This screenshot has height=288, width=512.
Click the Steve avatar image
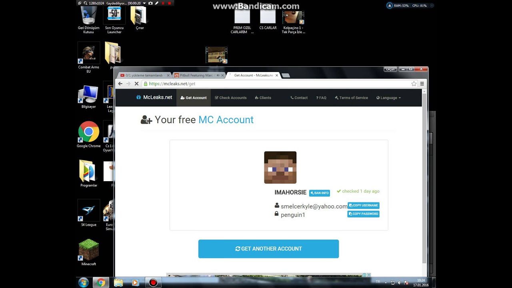(x=280, y=168)
